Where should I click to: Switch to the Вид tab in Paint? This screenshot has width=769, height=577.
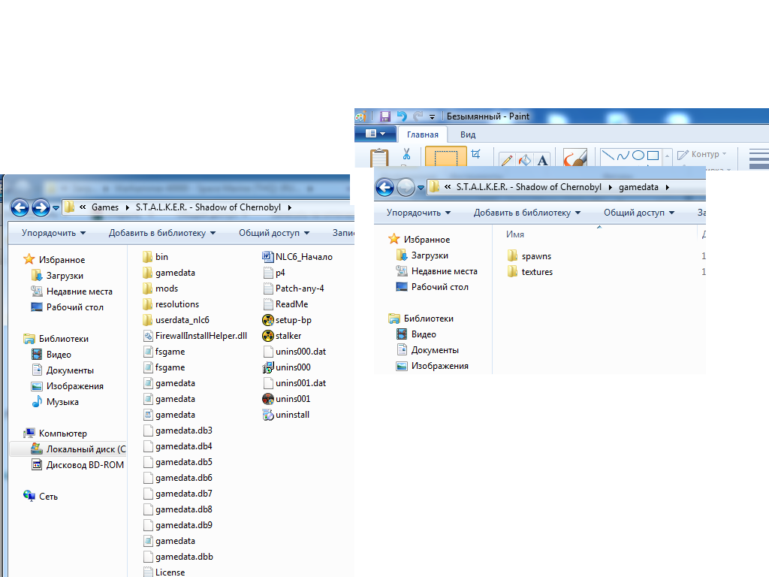pyautogui.click(x=468, y=134)
